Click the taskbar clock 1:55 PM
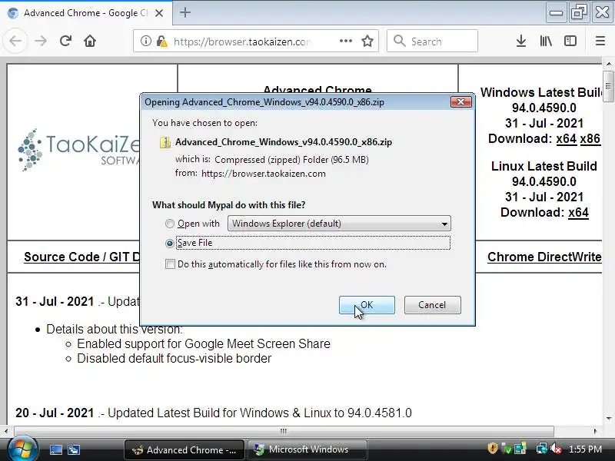Screen dimensions: 615x461 point(585,449)
